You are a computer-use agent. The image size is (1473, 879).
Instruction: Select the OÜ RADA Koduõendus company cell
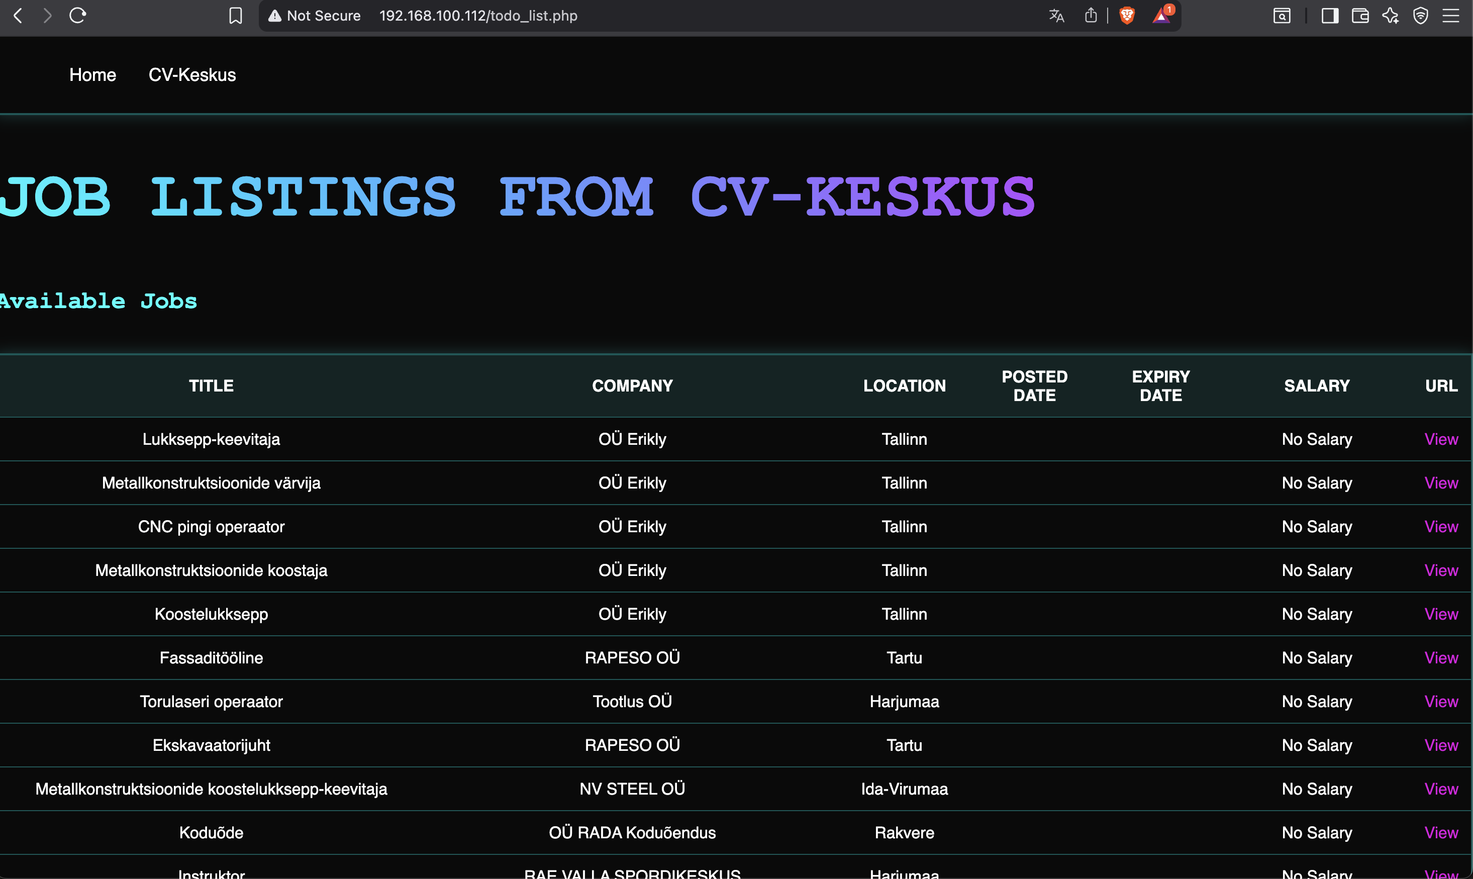[x=632, y=832]
